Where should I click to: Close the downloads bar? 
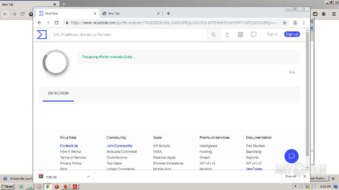point(305,176)
